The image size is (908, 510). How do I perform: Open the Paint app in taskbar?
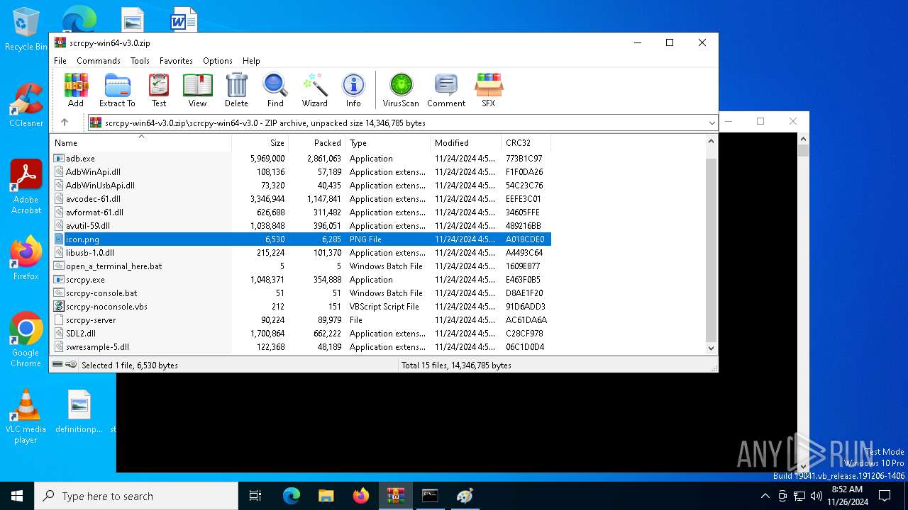[465, 496]
